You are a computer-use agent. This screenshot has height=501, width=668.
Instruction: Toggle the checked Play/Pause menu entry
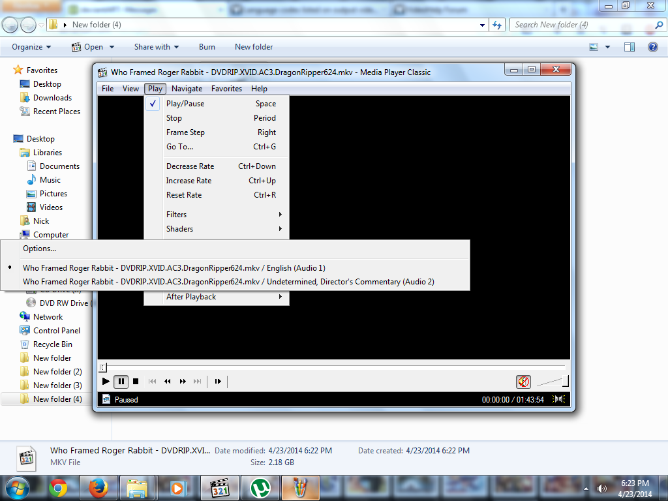coord(217,104)
